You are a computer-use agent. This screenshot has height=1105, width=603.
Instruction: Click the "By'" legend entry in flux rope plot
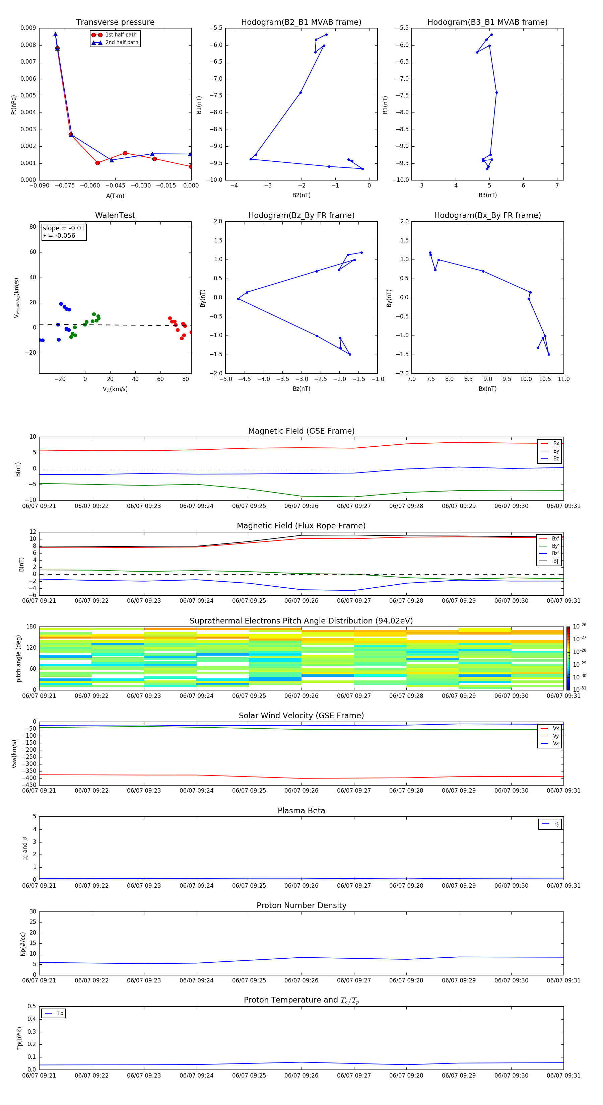[549, 546]
